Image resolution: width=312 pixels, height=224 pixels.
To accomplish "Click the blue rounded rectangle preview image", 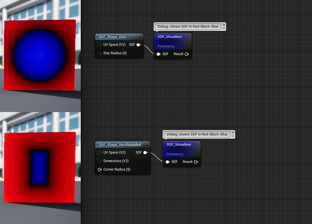I will tap(39, 167).
